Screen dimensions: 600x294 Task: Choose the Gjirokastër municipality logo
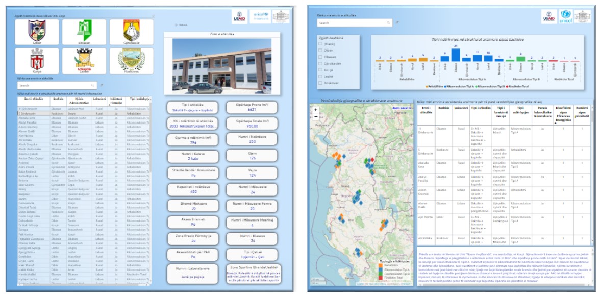coord(131,32)
